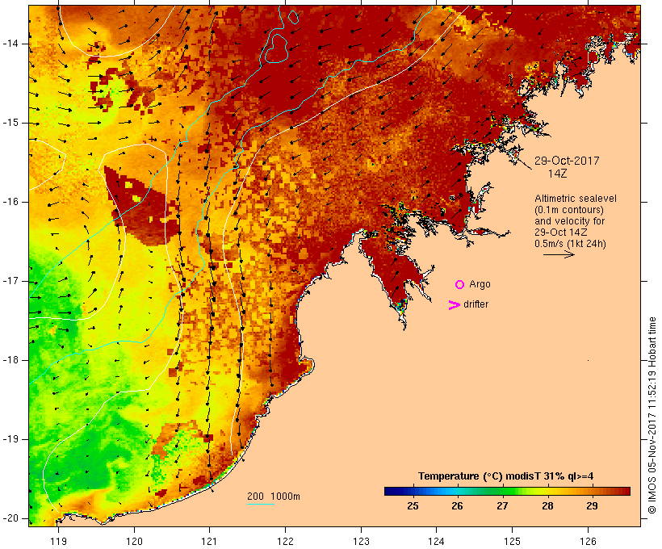Click the longitude axis label '120'
662x549 pixels.
click(x=134, y=541)
